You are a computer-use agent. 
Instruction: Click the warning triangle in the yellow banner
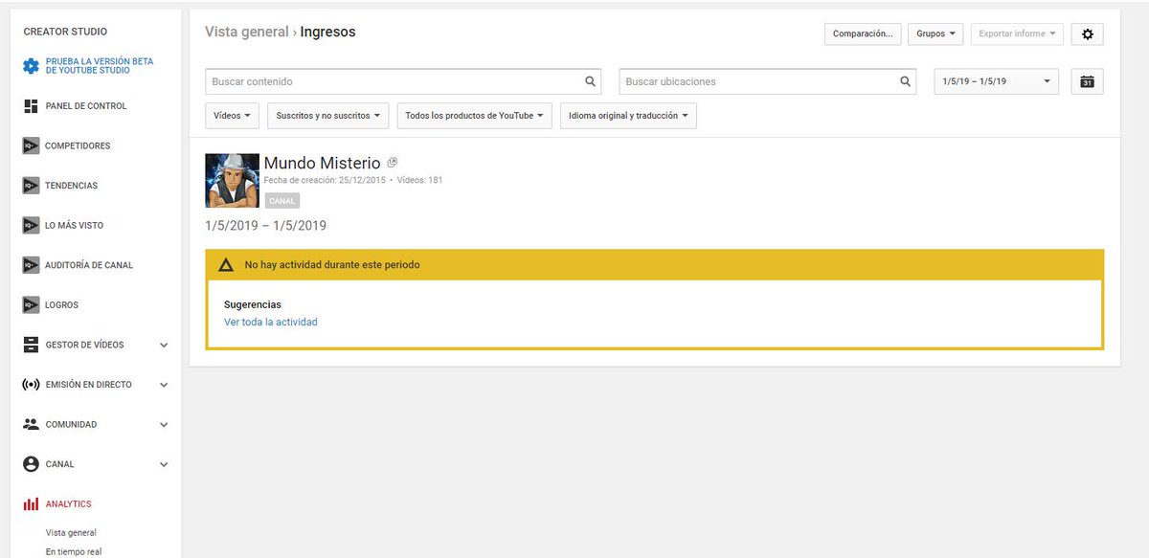coord(226,264)
